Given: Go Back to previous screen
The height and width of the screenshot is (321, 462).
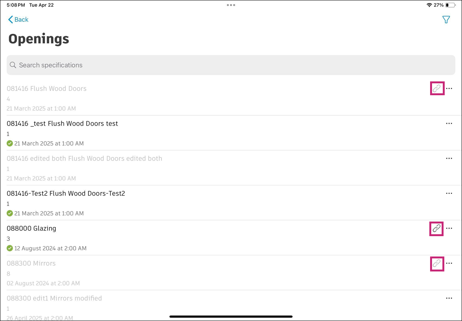Looking at the screenshot, I should point(22,20).
